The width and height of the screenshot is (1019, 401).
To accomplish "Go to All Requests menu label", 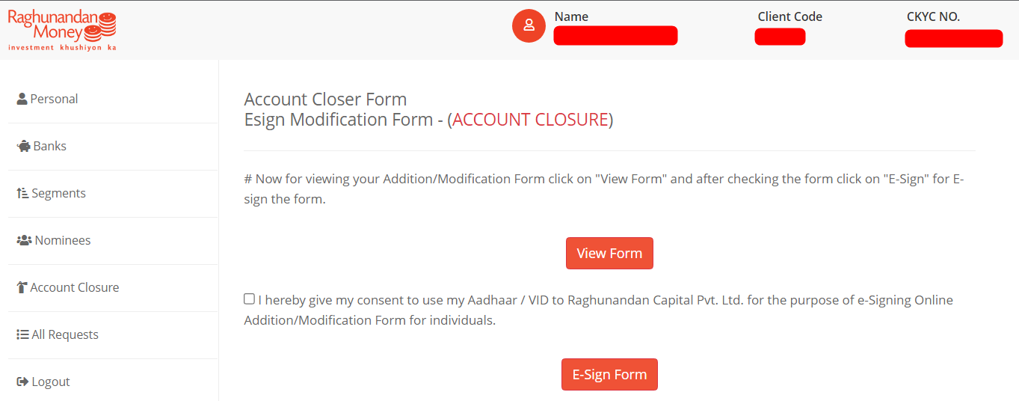I will 65,334.
